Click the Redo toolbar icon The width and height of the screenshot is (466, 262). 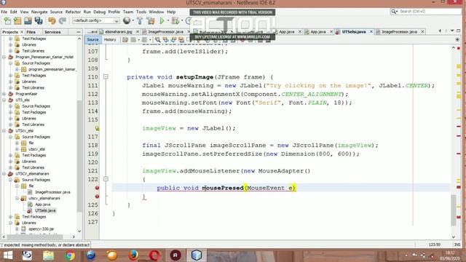[x=63, y=21]
